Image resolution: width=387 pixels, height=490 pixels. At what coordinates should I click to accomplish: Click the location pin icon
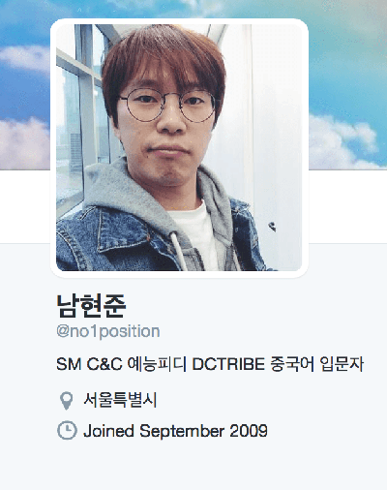pos(67,401)
